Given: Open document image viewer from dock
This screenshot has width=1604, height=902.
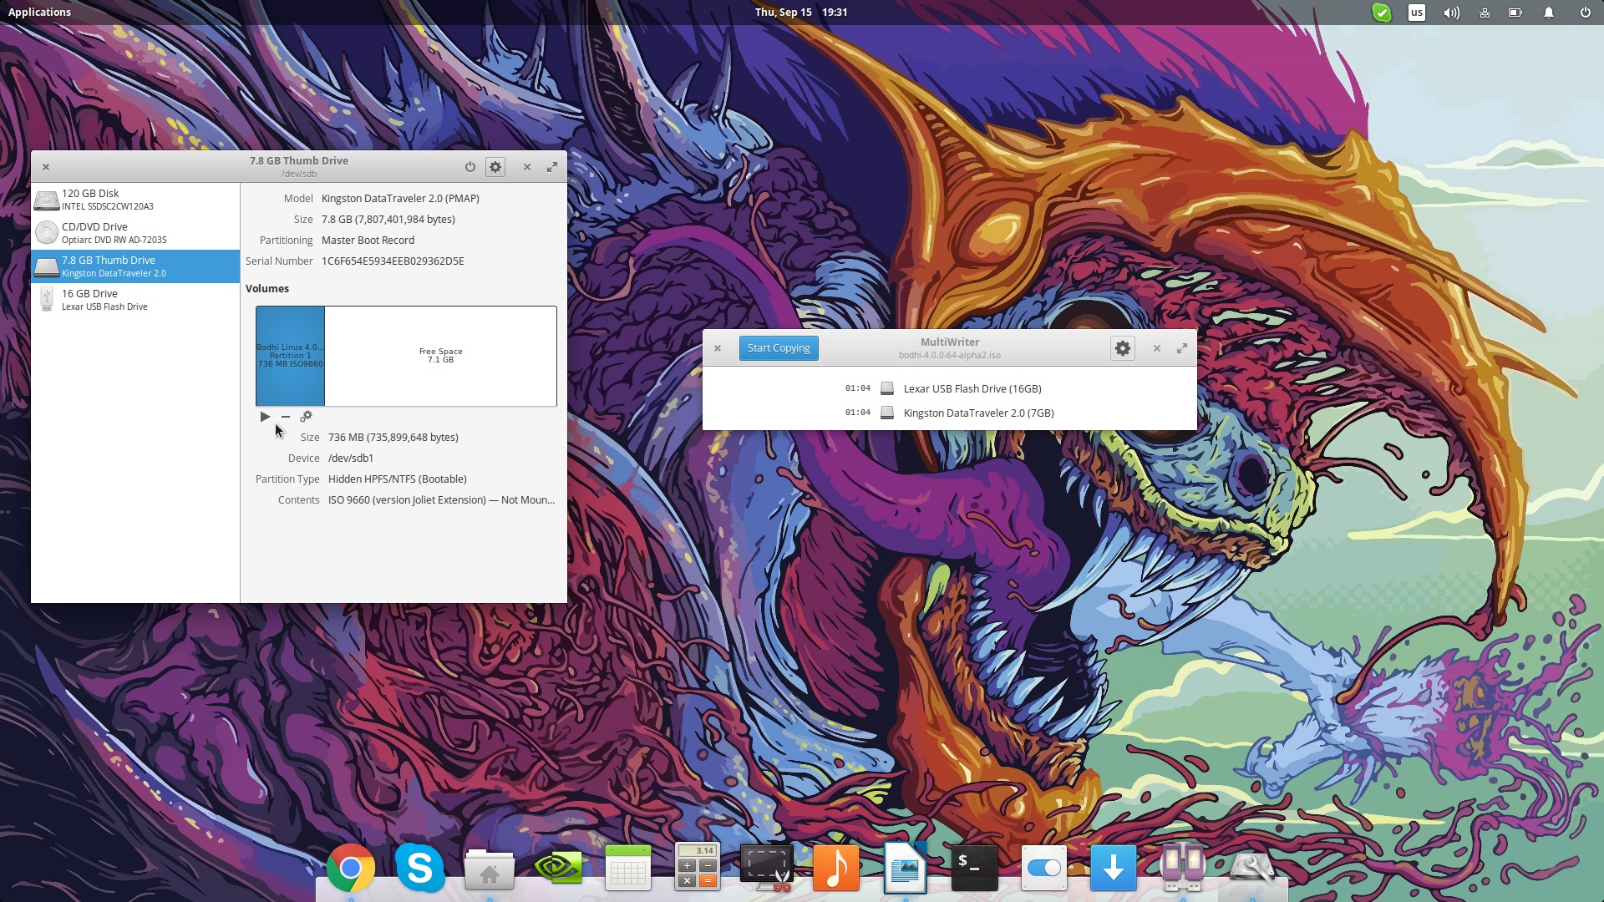Looking at the screenshot, I should 906,868.
